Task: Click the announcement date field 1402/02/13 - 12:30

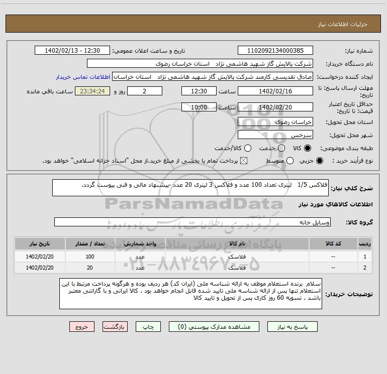Action: click(x=72, y=50)
